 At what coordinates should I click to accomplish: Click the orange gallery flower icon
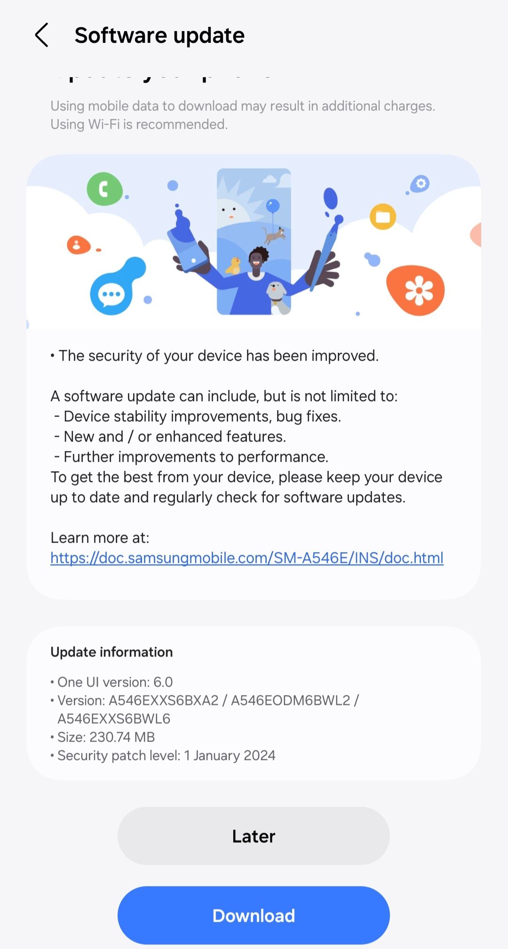[417, 290]
